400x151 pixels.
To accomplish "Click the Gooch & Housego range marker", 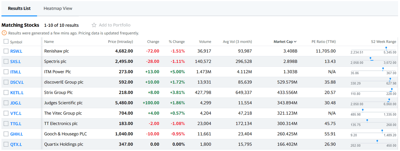I will tap(382, 131).
